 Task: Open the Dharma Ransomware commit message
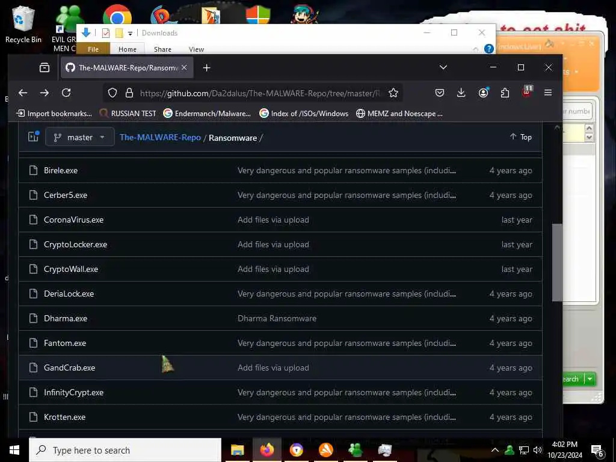tap(277, 318)
